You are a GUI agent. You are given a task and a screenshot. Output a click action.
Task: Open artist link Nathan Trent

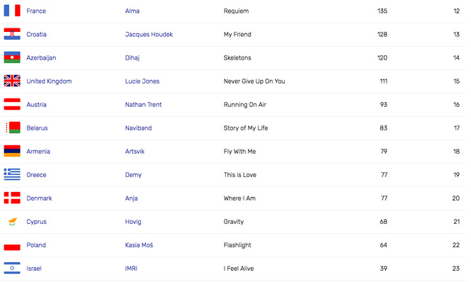click(x=143, y=105)
